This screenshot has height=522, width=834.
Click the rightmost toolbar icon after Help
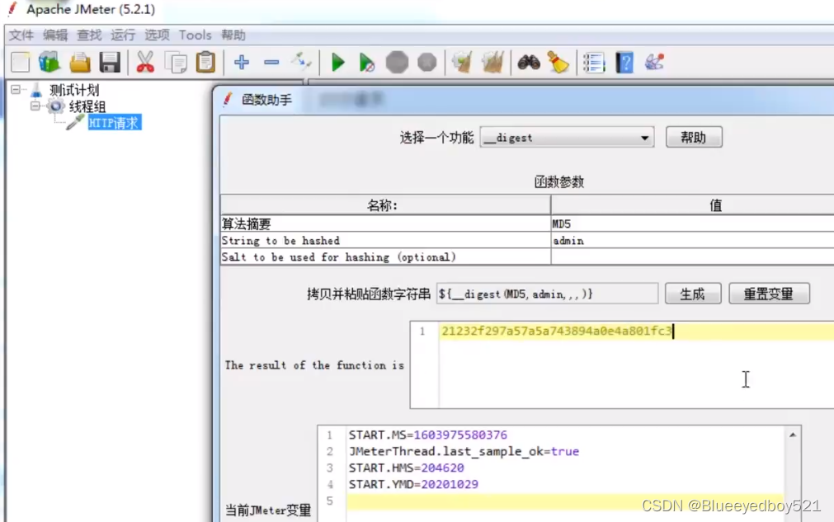[654, 62]
